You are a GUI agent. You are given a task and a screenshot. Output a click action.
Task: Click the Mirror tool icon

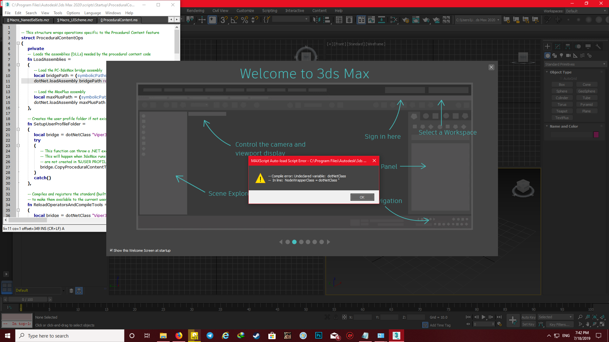point(317,20)
